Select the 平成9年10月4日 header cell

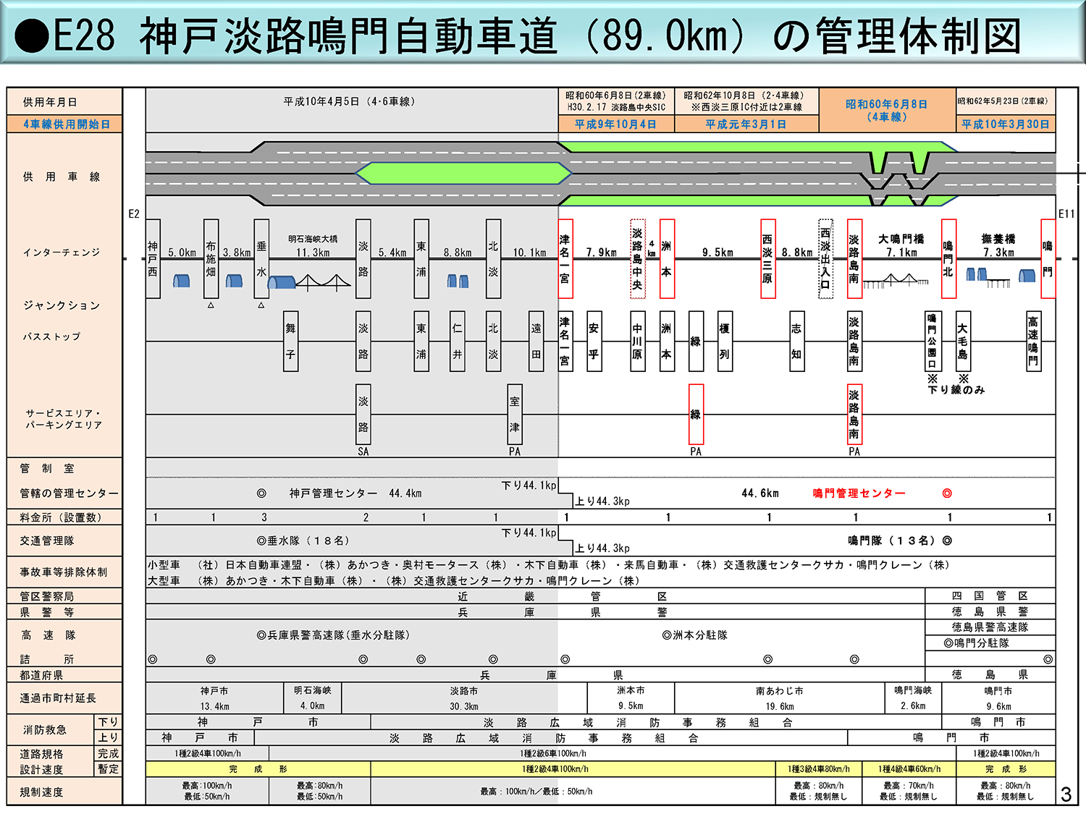[615, 124]
